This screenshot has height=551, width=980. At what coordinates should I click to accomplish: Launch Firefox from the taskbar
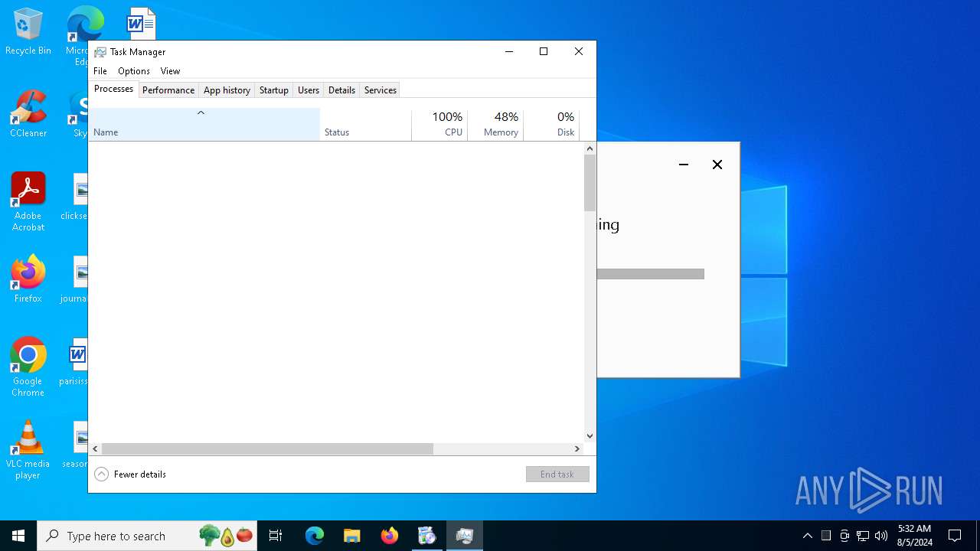[x=390, y=536]
